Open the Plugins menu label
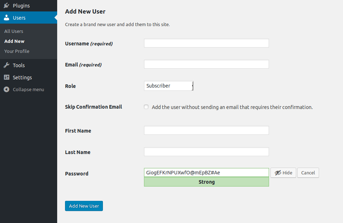Viewport: 343px width, 223px height. 21,6
